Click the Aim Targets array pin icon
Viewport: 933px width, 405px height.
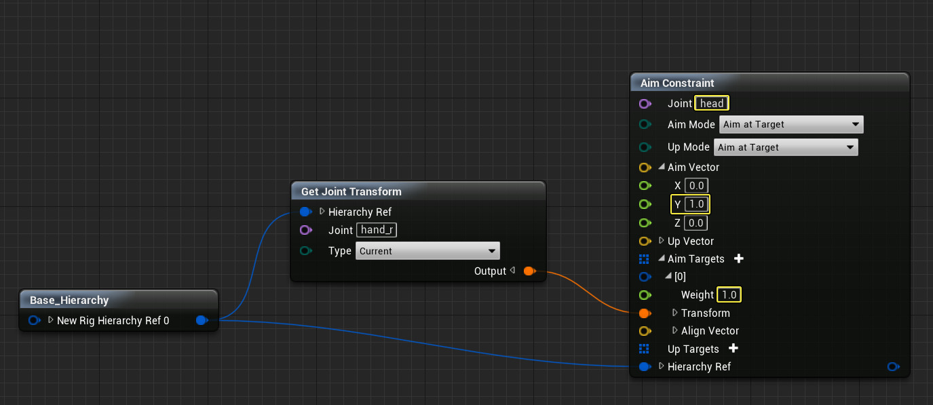point(645,258)
